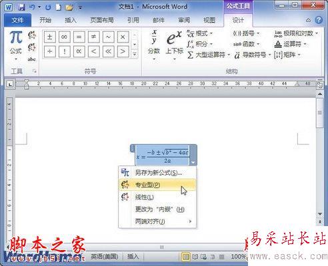Insert the proportional ∝ symbol
The height and width of the screenshot is (266, 328).
tap(79, 51)
